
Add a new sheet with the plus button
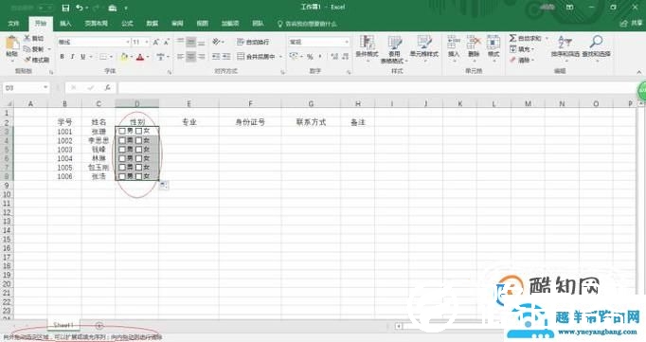click(99, 326)
